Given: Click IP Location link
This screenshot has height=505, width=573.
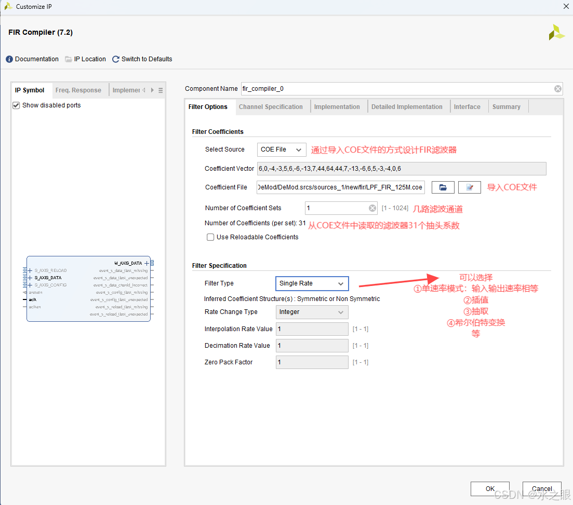Looking at the screenshot, I should pyautogui.click(x=90, y=59).
